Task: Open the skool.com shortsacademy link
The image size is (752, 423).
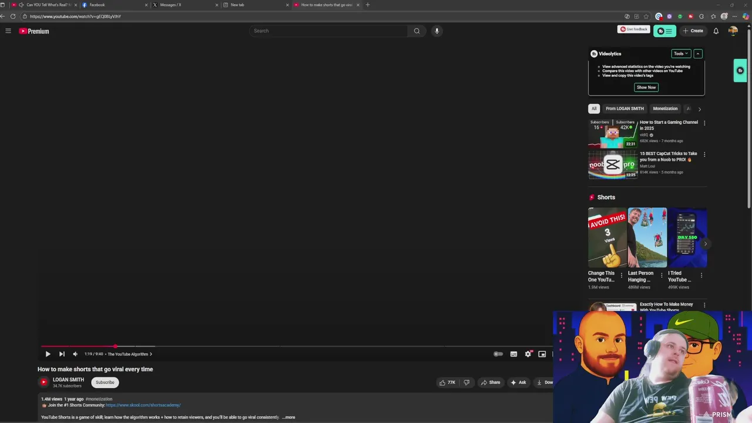Action: coord(143,405)
